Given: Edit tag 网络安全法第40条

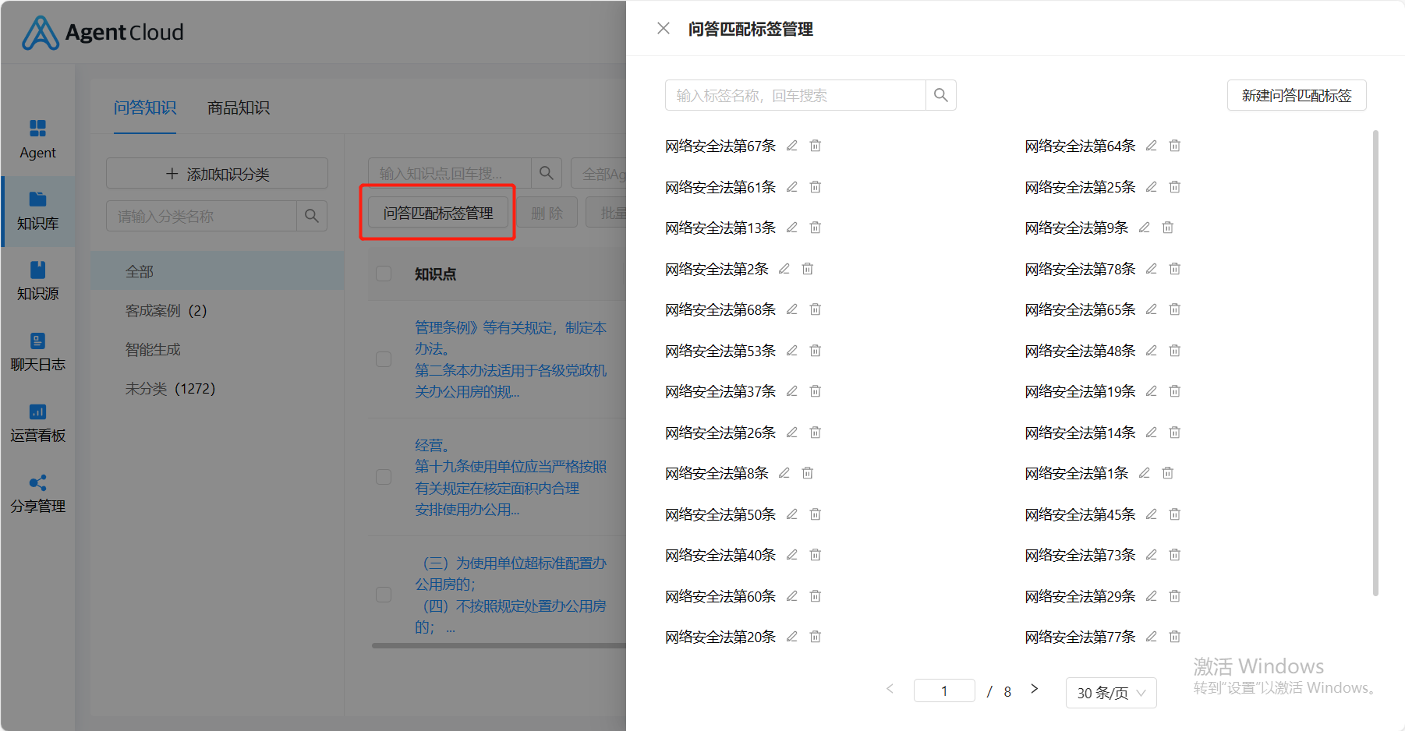Looking at the screenshot, I should (x=792, y=555).
